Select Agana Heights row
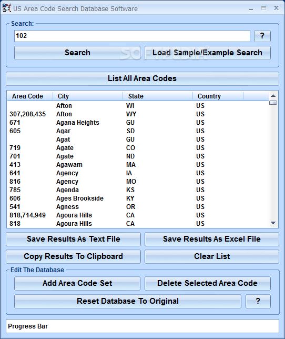The width and height of the screenshot is (285, 339). (138, 123)
